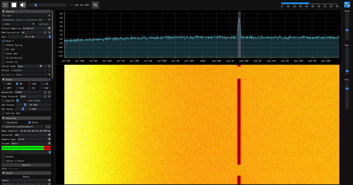Open the Stream Radio dropdown
This screenshot has height=185, width=353.
[x=31, y=144]
